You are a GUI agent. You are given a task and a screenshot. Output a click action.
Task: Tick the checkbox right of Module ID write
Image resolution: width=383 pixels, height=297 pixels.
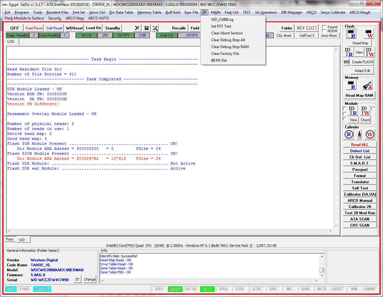click(373, 109)
